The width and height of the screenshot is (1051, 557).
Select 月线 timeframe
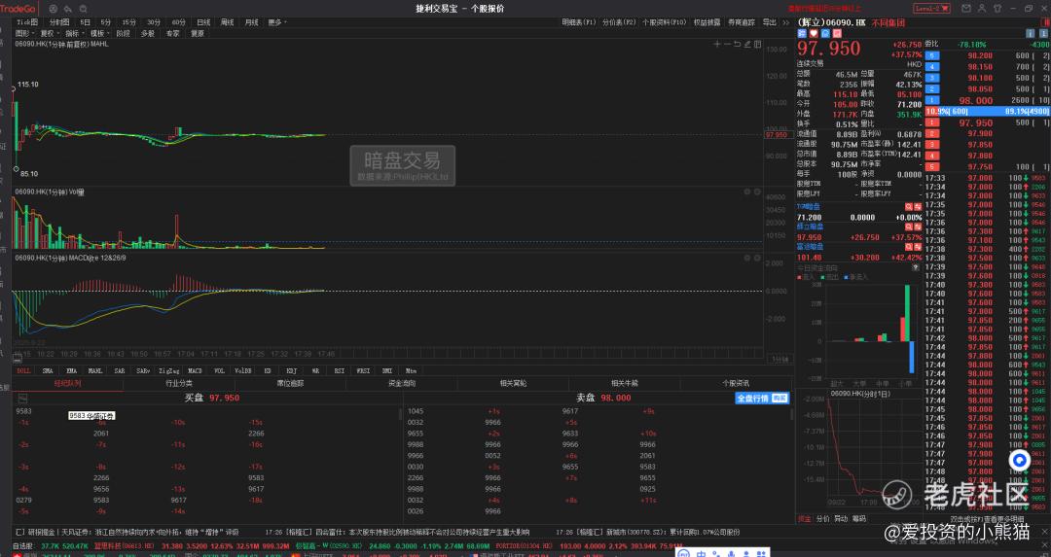(251, 22)
